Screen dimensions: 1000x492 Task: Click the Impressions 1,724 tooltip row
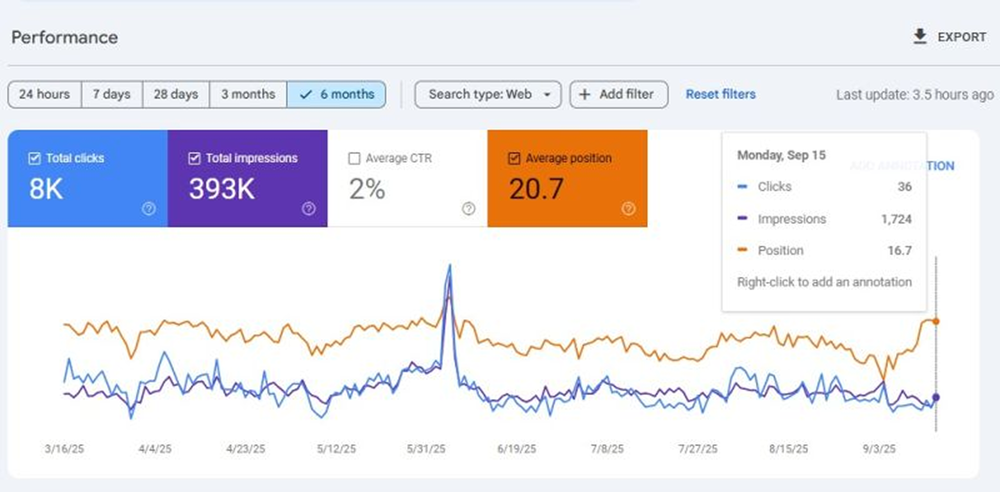[x=824, y=219]
